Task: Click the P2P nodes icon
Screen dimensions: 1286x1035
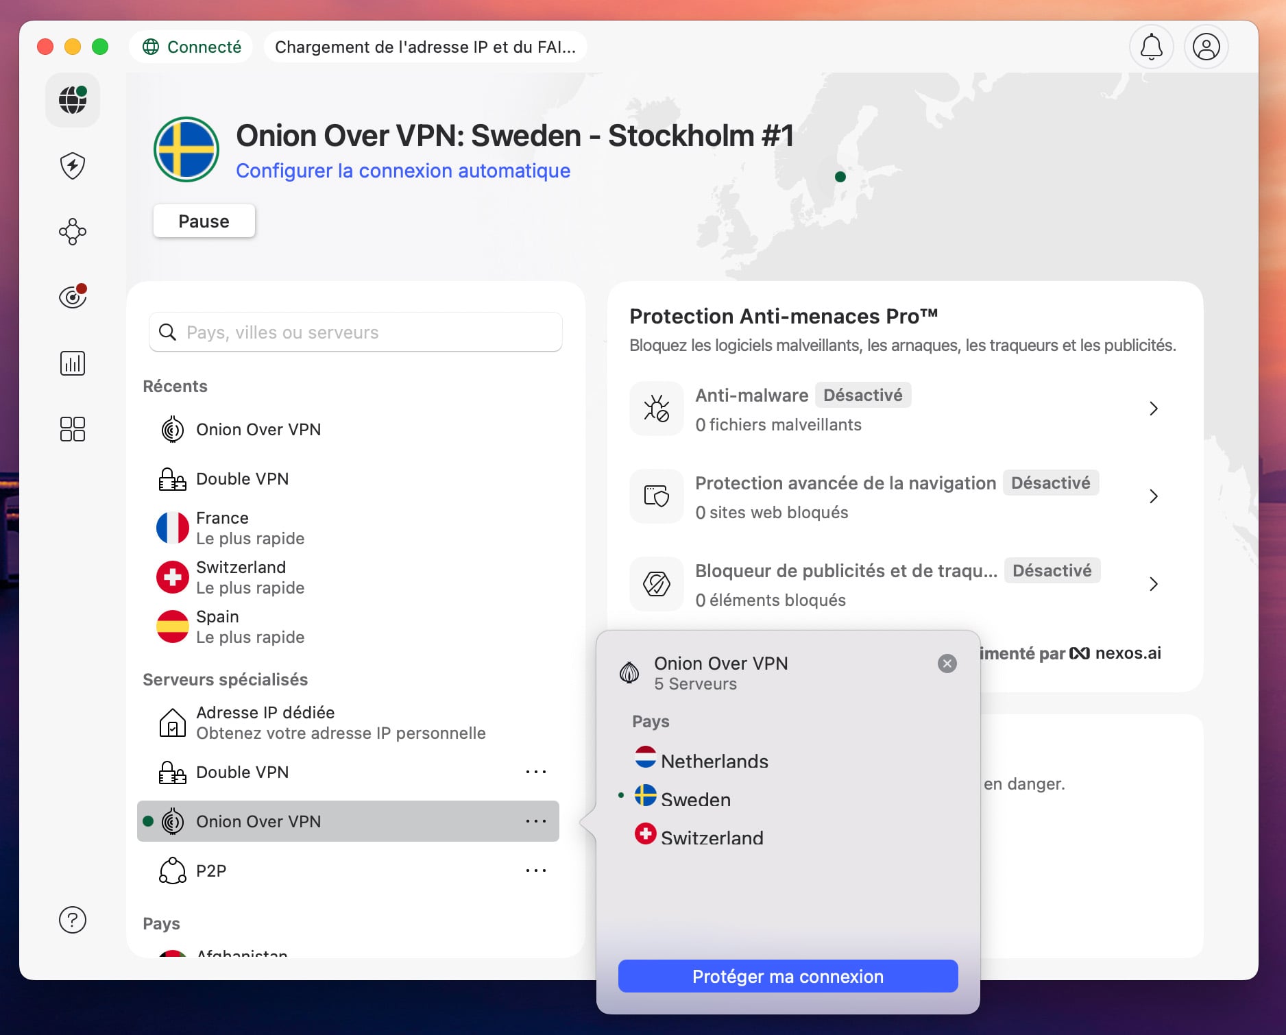Action: 172,871
